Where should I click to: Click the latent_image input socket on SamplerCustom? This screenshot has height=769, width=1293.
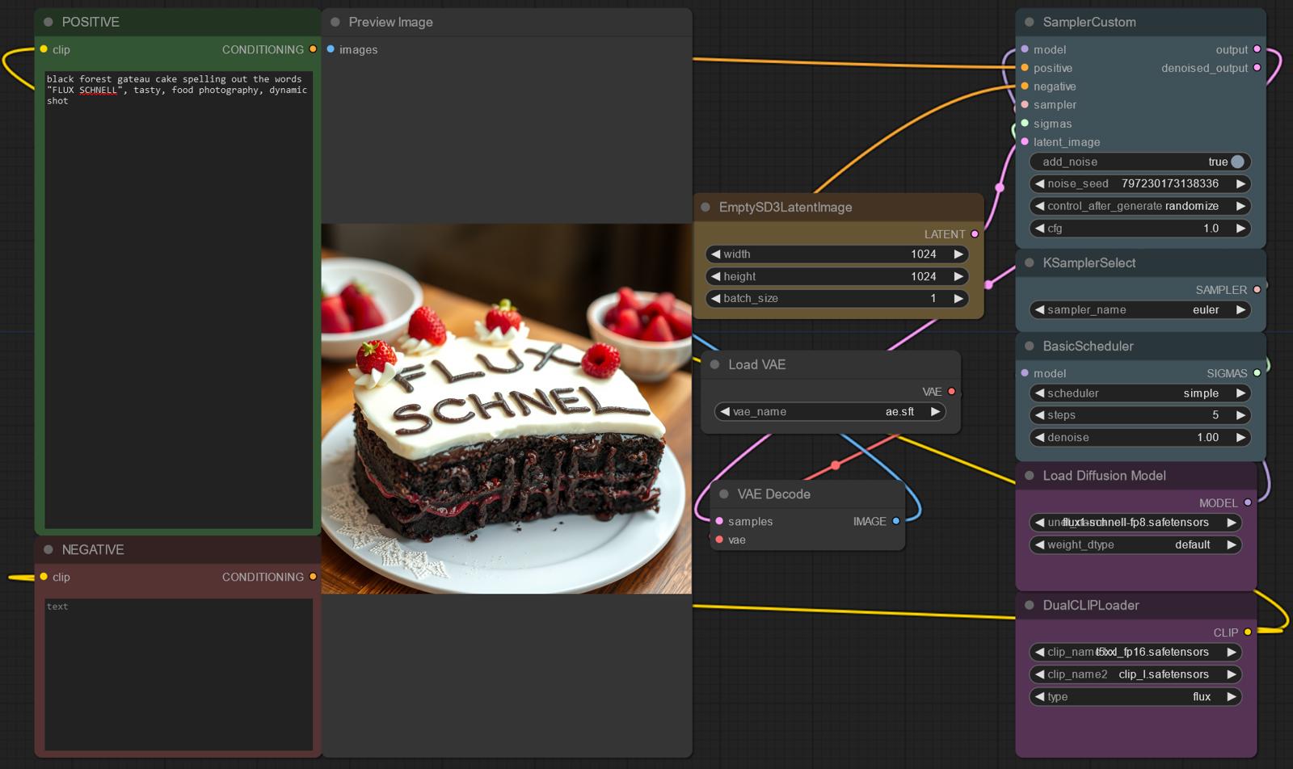(x=1025, y=141)
